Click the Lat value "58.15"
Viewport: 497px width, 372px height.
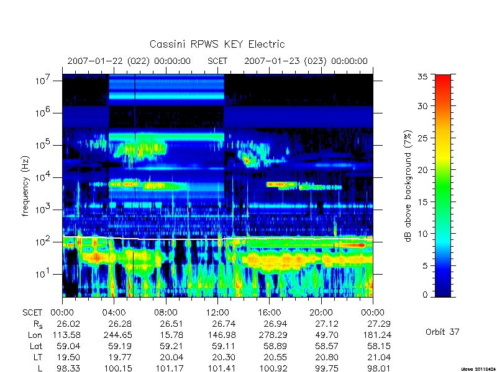click(378, 347)
